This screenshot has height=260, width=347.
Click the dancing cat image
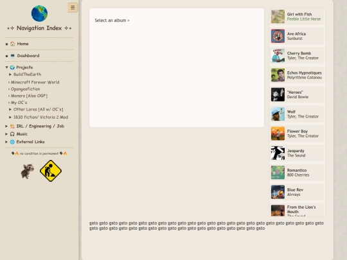27,171
